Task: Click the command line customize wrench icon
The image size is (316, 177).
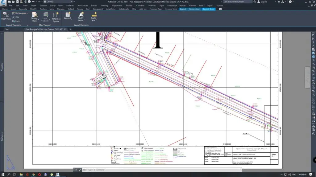Action: (x=80, y=170)
